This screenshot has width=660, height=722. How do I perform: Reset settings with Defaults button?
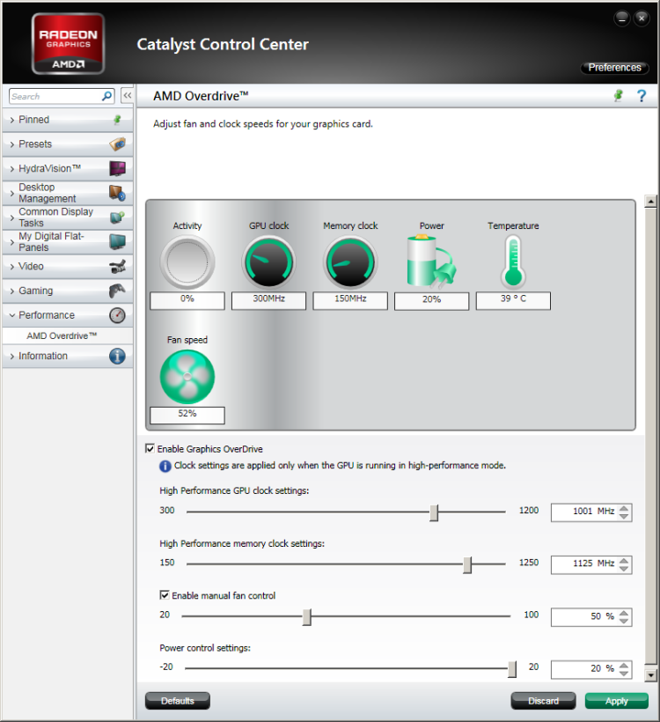point(177,701)
